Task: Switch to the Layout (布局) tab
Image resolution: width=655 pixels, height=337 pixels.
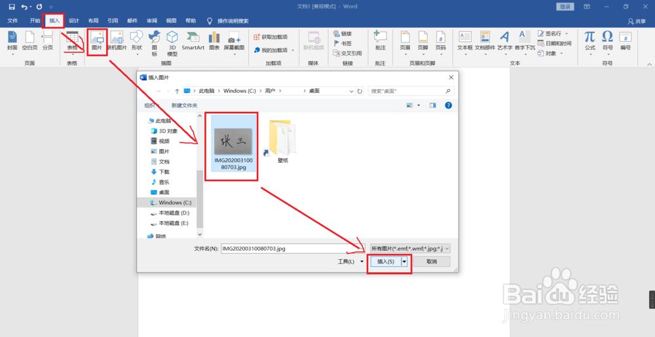Action: coord(93,21)
